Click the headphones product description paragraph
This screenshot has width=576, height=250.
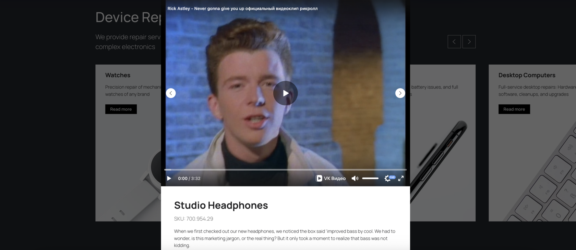(285, 238)
